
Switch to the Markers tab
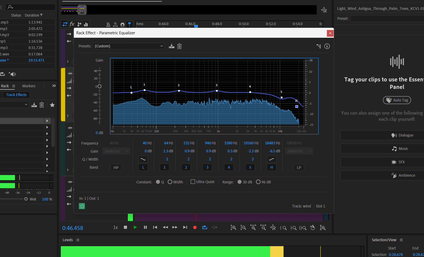coord(29,86)
